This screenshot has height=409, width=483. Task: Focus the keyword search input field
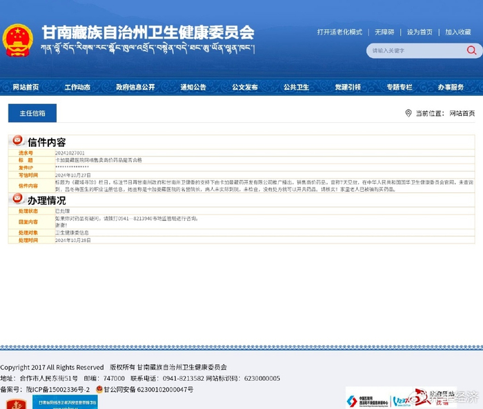tap(417, 50)
